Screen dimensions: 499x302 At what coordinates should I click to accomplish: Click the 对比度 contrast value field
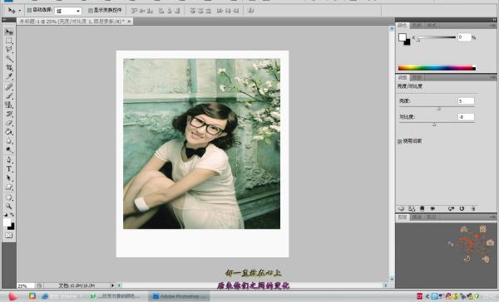pos(466,117)
